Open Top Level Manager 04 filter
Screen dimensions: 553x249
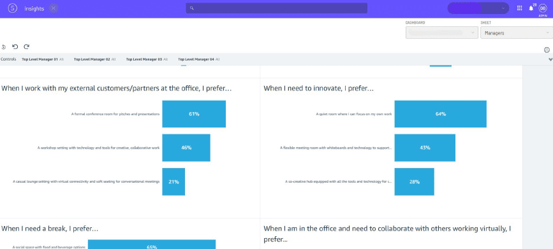[198, 59]
